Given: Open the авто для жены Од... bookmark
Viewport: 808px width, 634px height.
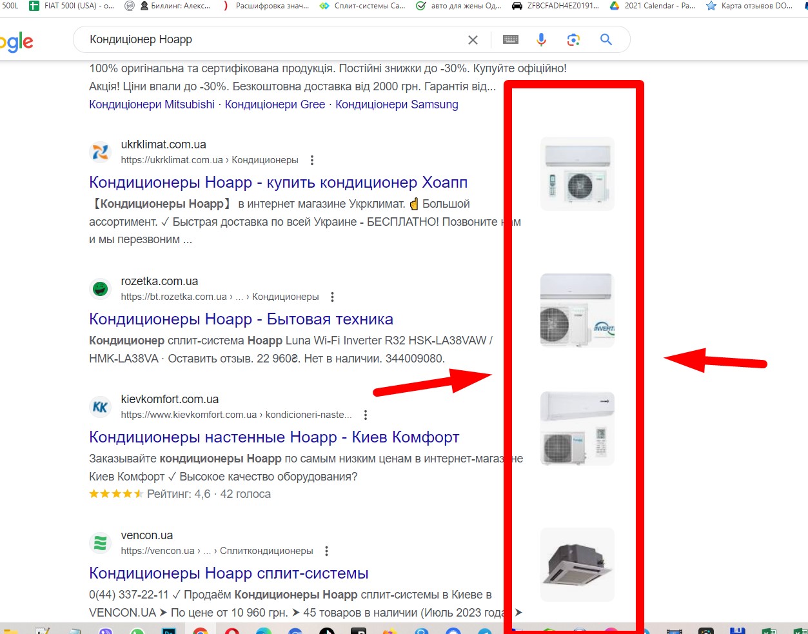Looking at the screenshot, I should coord(458,6).
